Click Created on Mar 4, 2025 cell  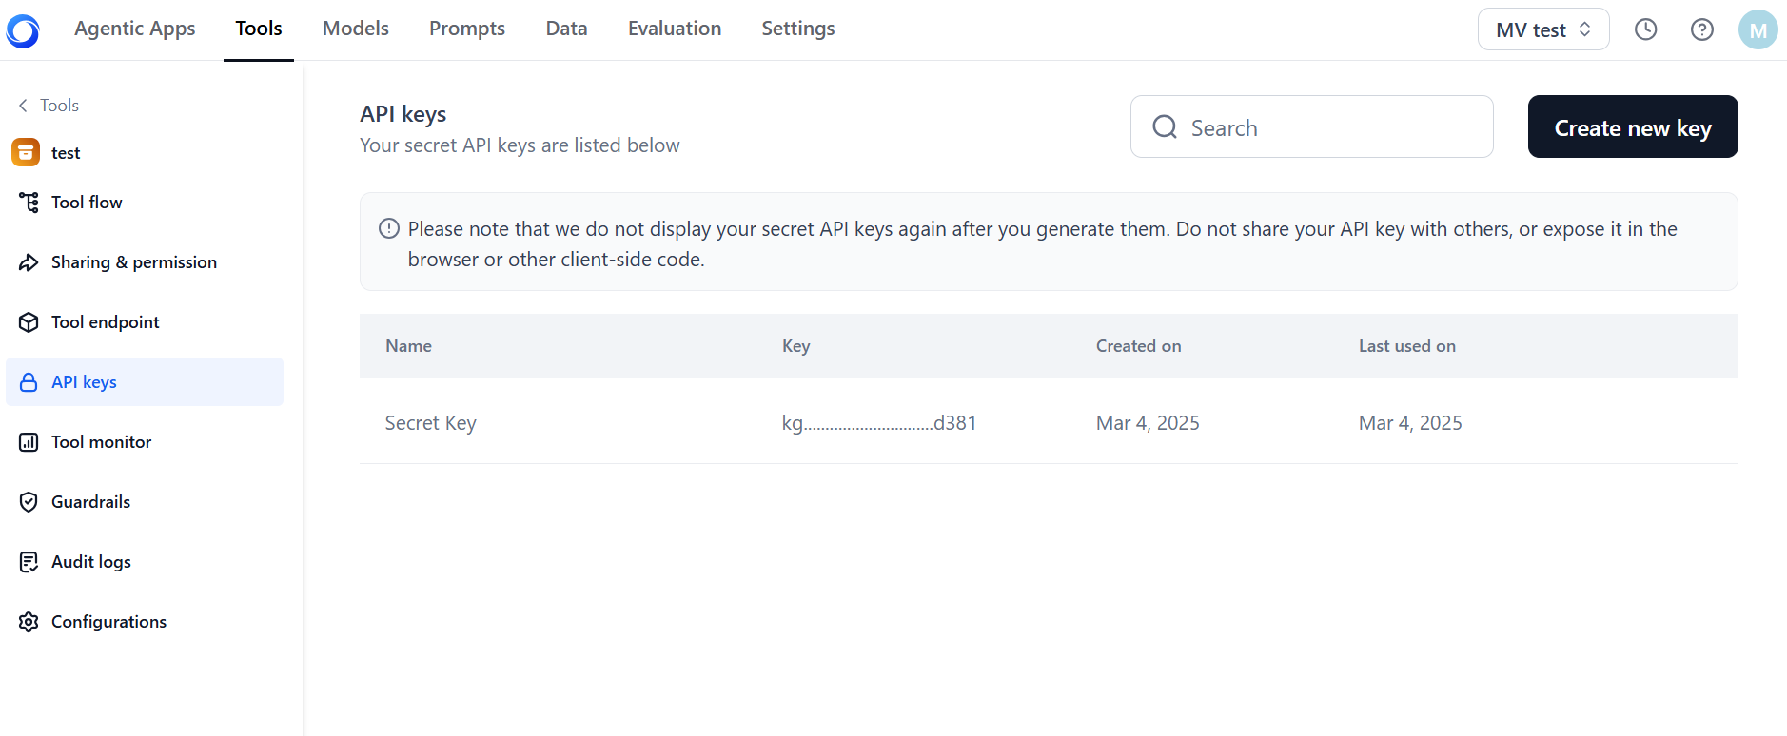tap(1148, 423)
